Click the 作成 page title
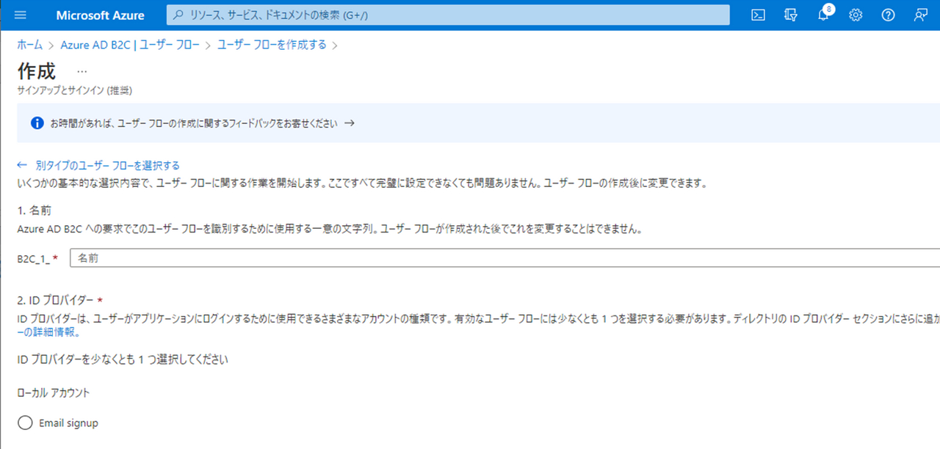 click(36, 71)
